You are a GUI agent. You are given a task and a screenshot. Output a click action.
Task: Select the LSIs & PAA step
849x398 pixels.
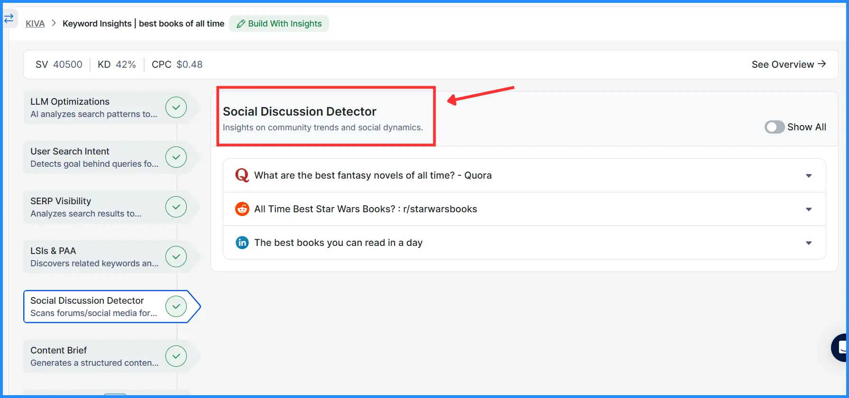point(95,257)
